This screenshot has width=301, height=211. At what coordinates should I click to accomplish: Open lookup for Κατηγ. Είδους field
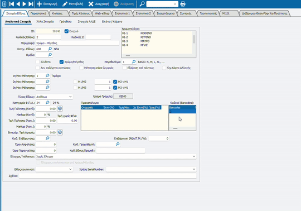(50, 49)
